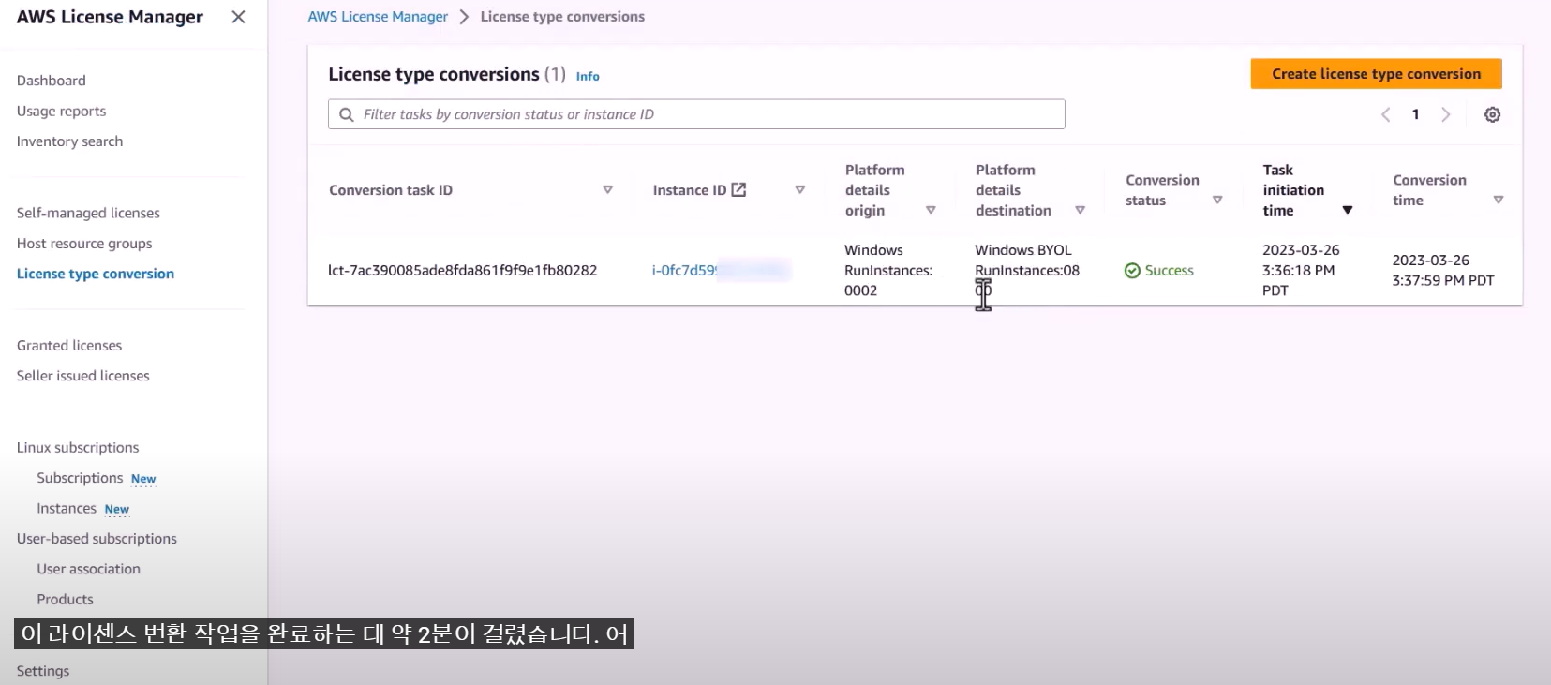This screenshot has width=1551, height=685.
Task: Open the Info link beside heading
Action: click(x=588, y=76)
